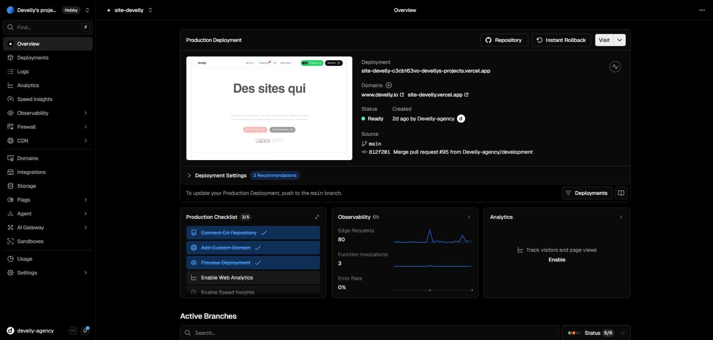Click the Usage icon in sidebar
This screenshot has width=713, height=340.
(x=10, y=259)
